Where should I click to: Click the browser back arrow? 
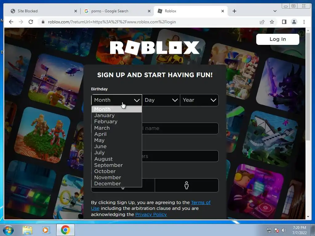point(11,22)
